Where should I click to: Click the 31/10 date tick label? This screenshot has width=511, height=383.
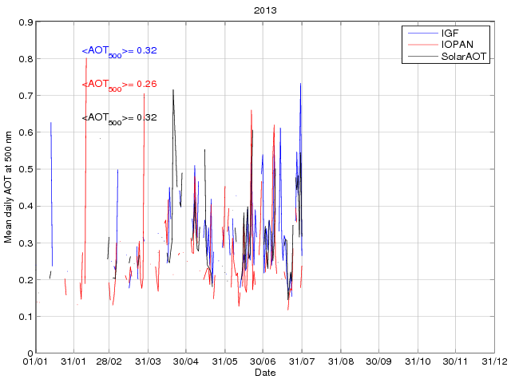pos(418,362)
